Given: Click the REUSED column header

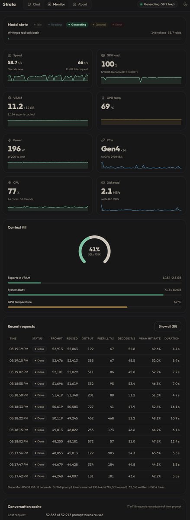Looking at the screenshot, I should 72,338.
